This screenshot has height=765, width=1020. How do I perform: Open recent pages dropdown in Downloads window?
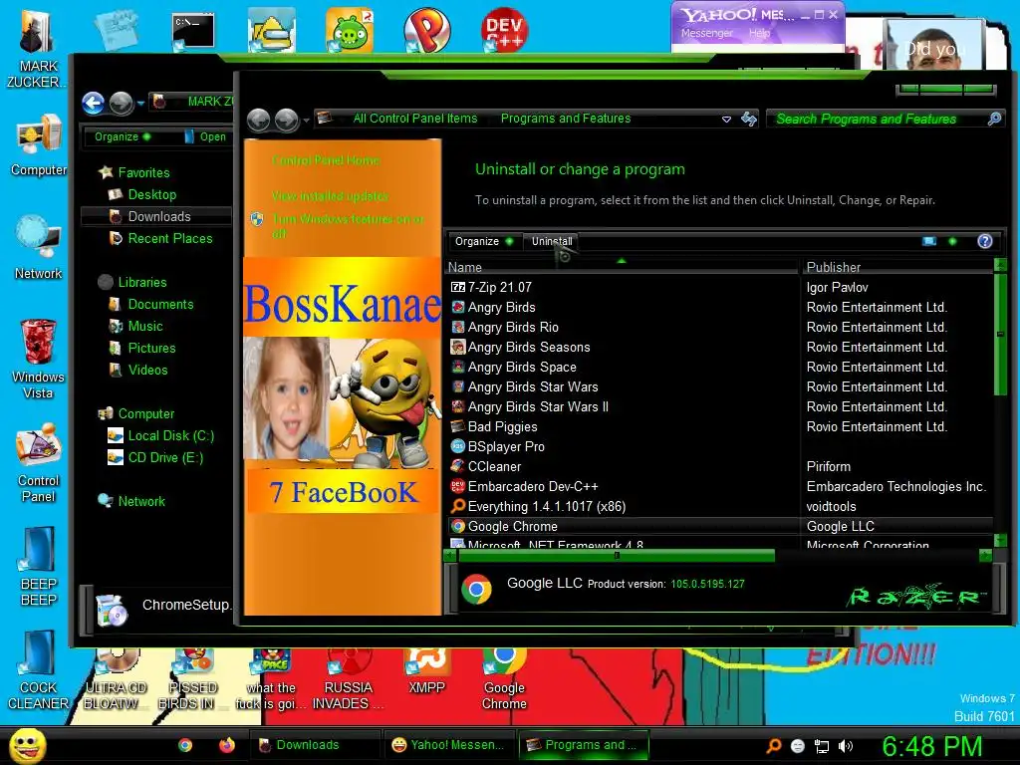[x=140, y=103]
